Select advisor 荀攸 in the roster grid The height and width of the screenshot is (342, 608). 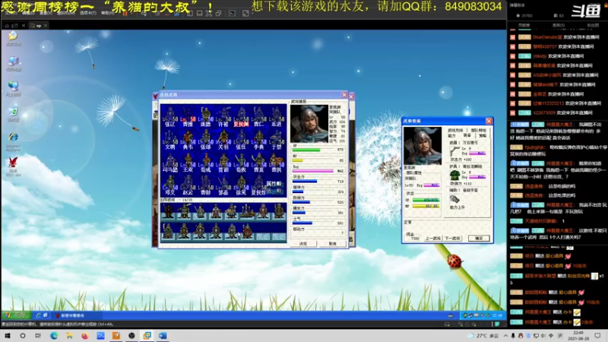(241, 162)
